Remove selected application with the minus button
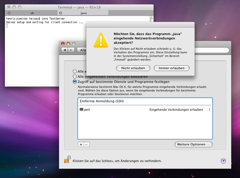Screen dimensions: 240x178 [86, 145]
